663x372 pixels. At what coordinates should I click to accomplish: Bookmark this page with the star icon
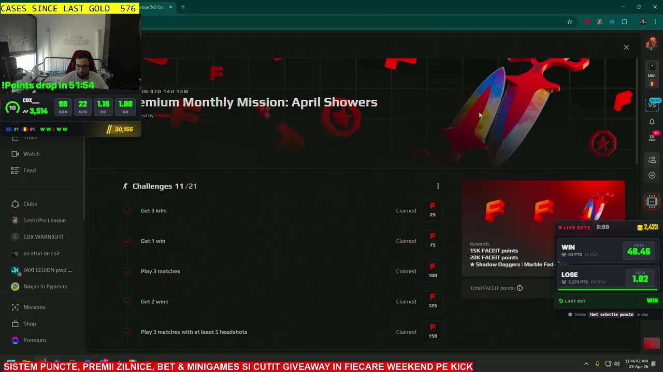(x=570, y=22)
